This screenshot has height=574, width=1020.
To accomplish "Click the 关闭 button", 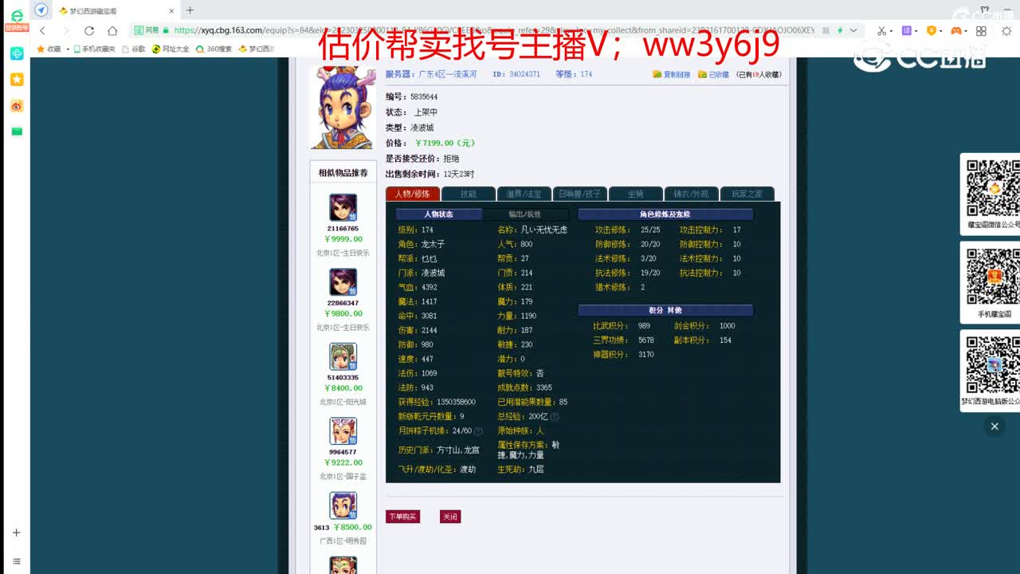I will pos(450,517).
